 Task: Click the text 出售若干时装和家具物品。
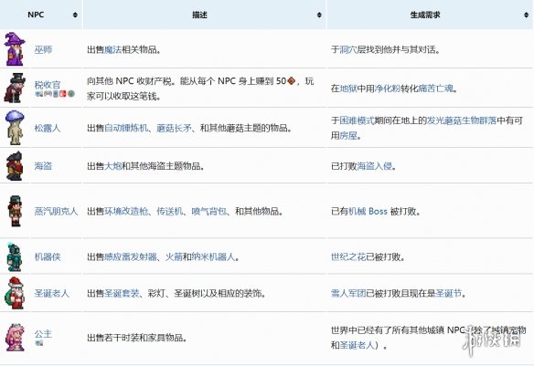coord(137,338)
